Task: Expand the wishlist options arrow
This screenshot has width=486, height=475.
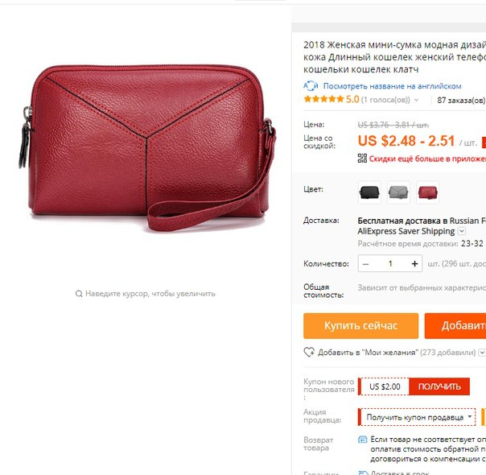Action: tap(482, 352)
